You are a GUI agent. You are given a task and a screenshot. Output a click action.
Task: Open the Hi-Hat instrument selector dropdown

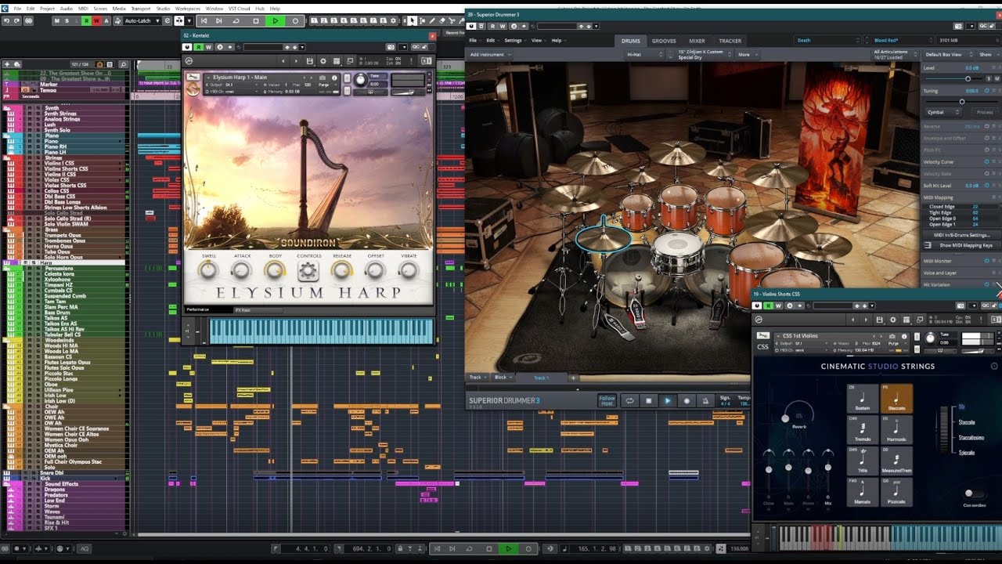point(645,55)
